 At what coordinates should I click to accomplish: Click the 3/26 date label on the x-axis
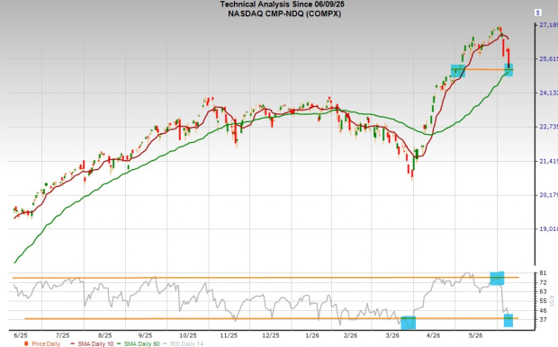coord(392,335)
